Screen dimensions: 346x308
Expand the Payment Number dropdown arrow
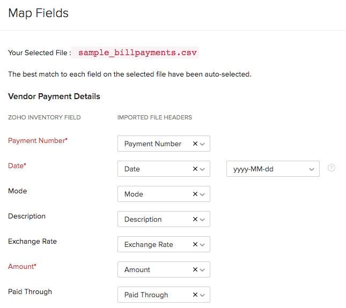(x=203, y=144)
